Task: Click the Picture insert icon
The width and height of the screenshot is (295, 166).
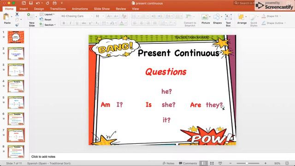Action: coord(205,17)
